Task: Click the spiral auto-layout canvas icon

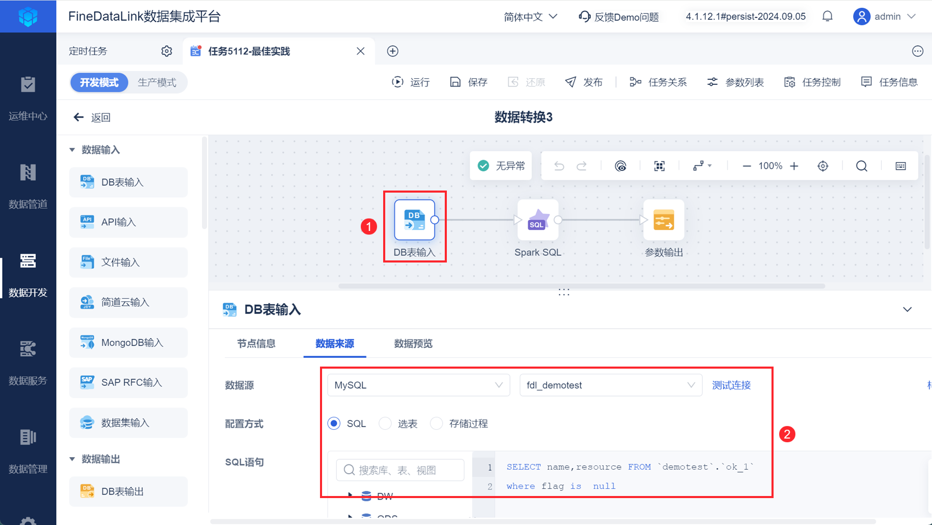Action: (620, 166)
